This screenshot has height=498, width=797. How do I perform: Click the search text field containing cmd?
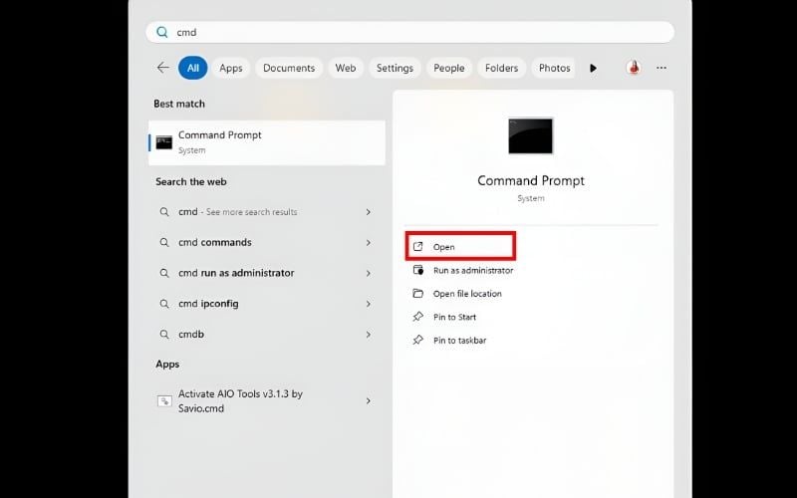(x=418, y=32)
